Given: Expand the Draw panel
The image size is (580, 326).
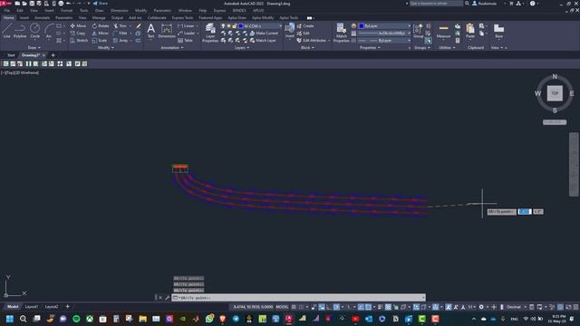Looking at the screenshot, I should click(x=34, y=48).
